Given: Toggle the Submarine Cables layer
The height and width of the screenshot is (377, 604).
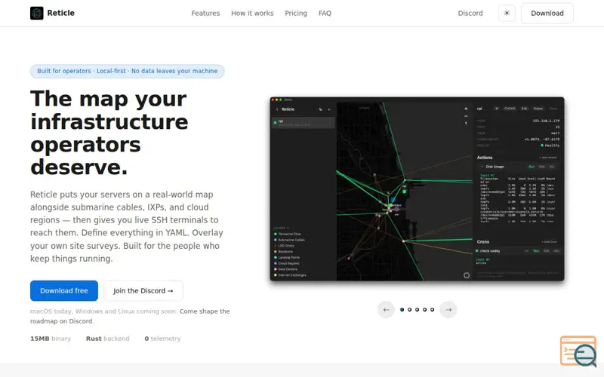Looking at the screenshot, I should (289, 240).
